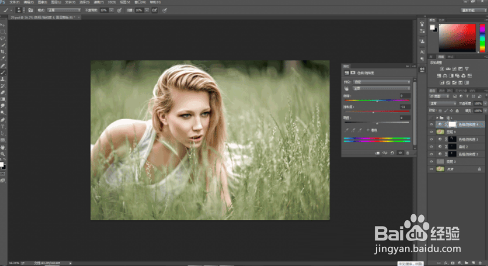Hide the Hue/Saturation 2 layer
488x266 pixels.
tap(431, 154)
